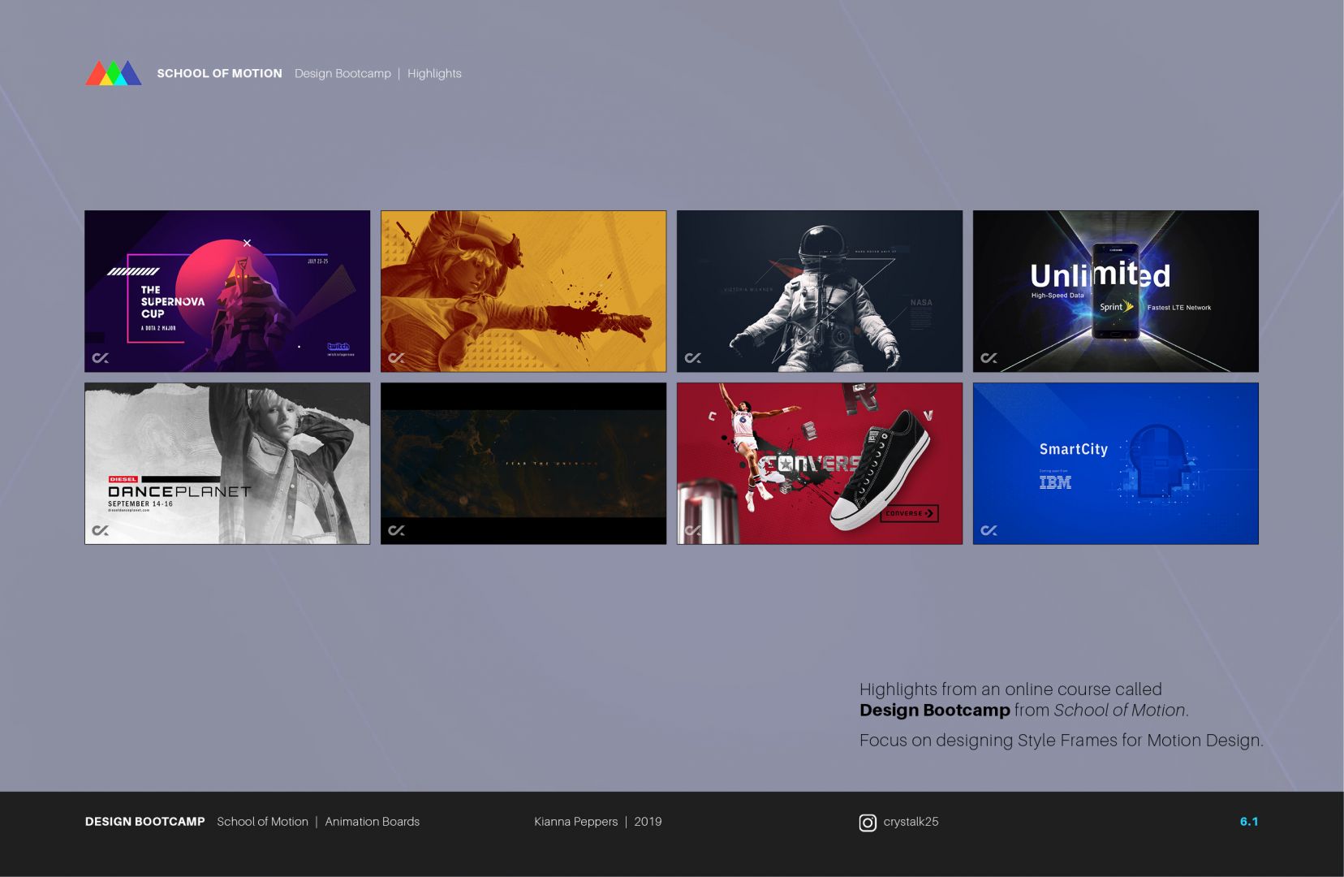Open the dark Fear the Unknown frame
Viewport: 1344px width, 877px height.
coord(523,464)
